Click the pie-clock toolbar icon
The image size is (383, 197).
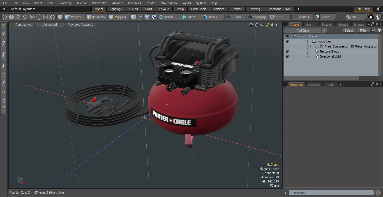click(x=52, y=17)
